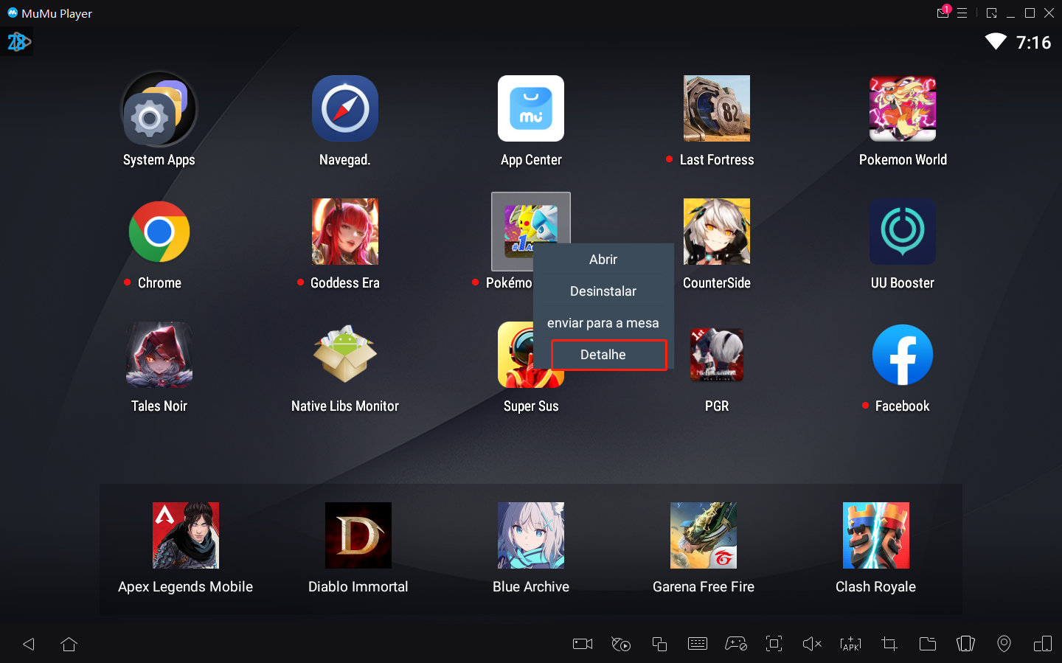Click the Wi-Fi status icon

coord(996,41)
